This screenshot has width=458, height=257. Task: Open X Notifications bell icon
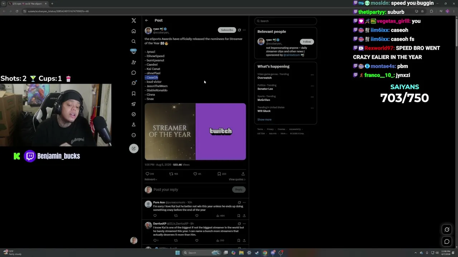(133, 52)
